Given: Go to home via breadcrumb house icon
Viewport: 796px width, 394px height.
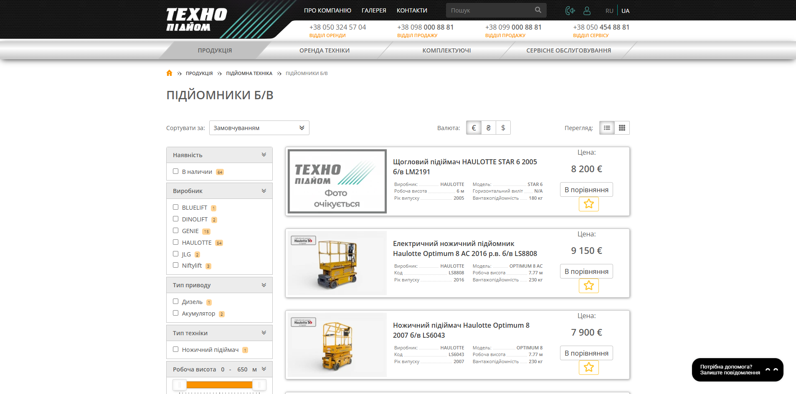Looking at the screenshot, I should 169,73.
